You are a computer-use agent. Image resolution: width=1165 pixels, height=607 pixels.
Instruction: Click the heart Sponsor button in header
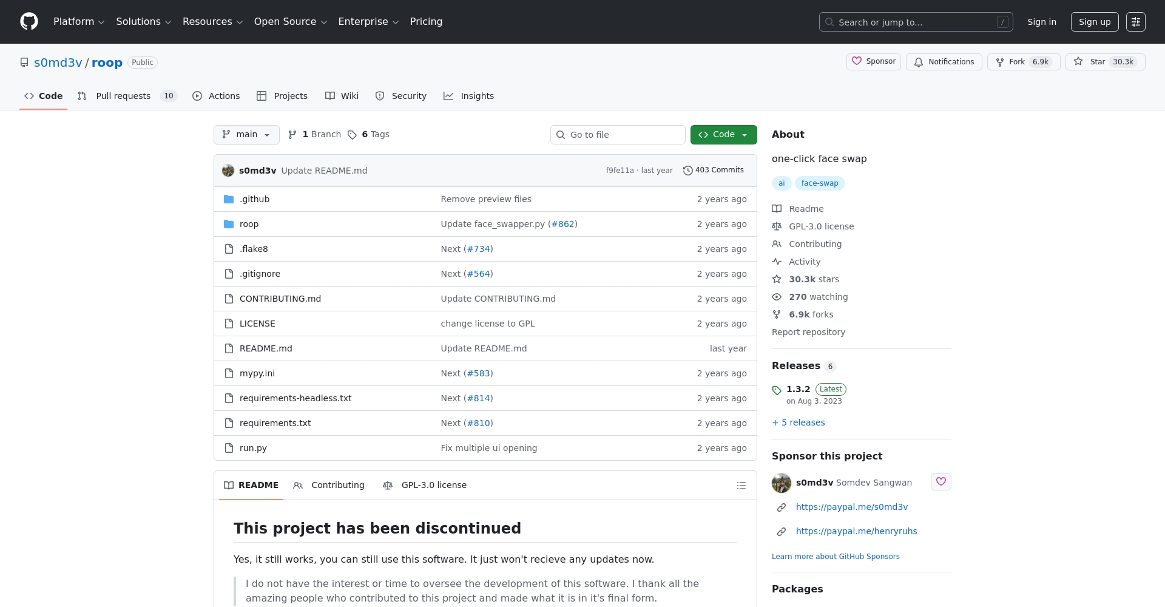(x=873, y=62)
